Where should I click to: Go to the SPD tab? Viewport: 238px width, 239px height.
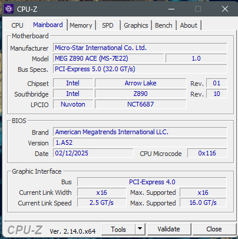tap(108, 25)
